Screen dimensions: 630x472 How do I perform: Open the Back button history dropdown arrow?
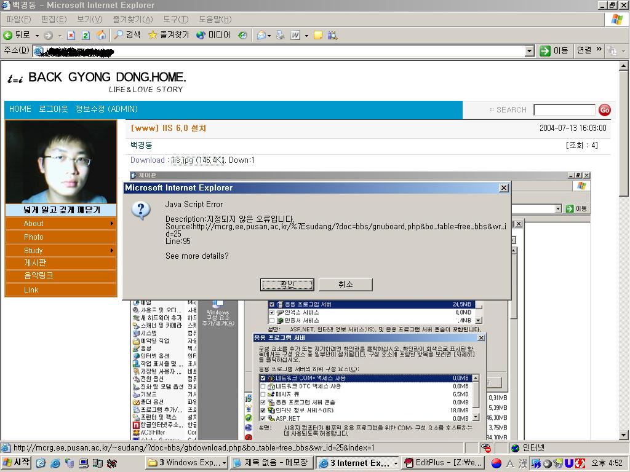pos(37,36)
